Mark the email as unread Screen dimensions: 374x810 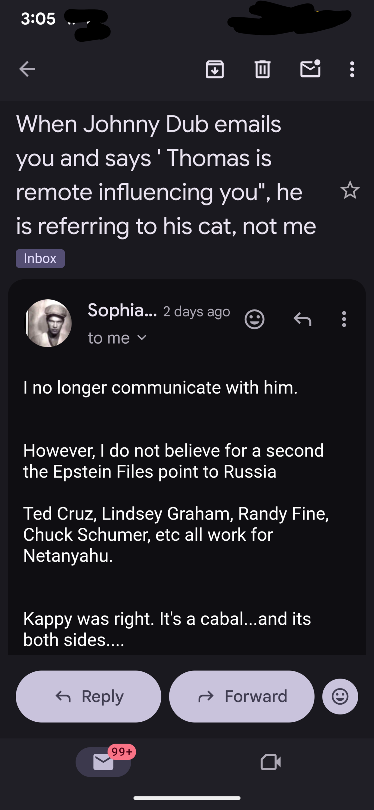[310, 69]
